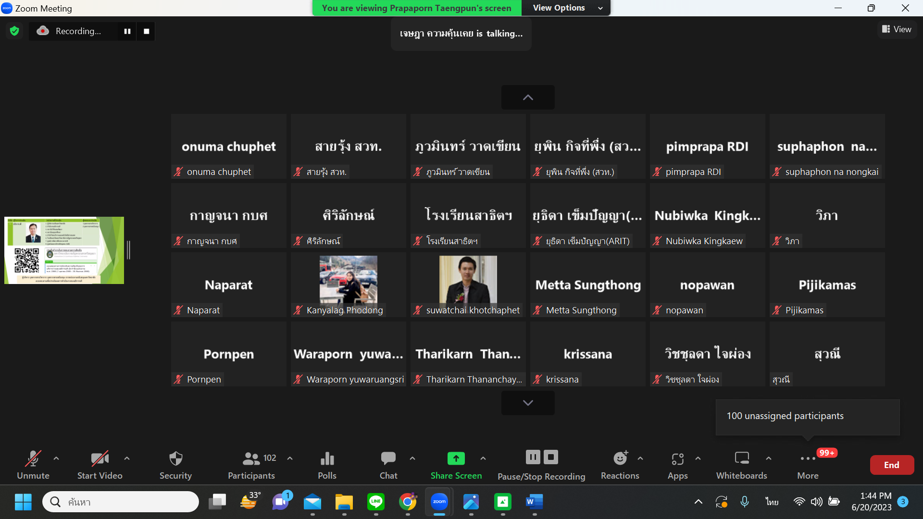
Task: Switch Thai input language indicator
Action: tap(772, 502)
